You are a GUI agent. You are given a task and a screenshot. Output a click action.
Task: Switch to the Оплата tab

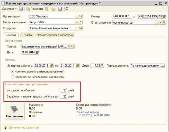[x=27, y=35]
